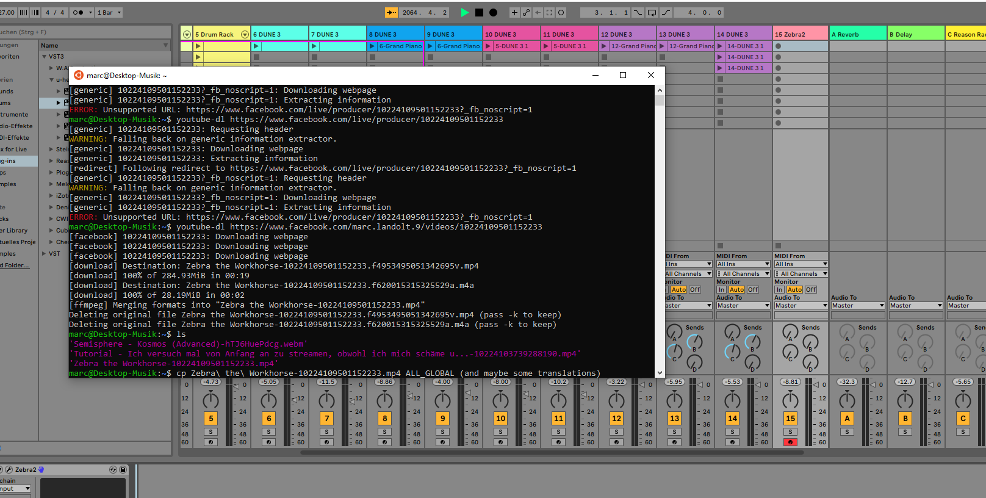986x498 pixels.
Task: Stop the transport with the square button
Action: click(x=479, y=12)
